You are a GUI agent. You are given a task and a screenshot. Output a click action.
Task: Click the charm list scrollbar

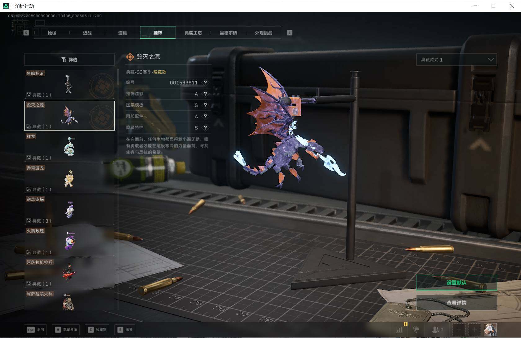(118, 77)
